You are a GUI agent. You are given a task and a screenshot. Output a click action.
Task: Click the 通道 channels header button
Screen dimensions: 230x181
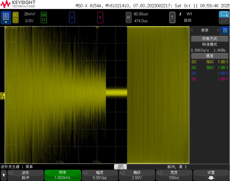(209, 56)
